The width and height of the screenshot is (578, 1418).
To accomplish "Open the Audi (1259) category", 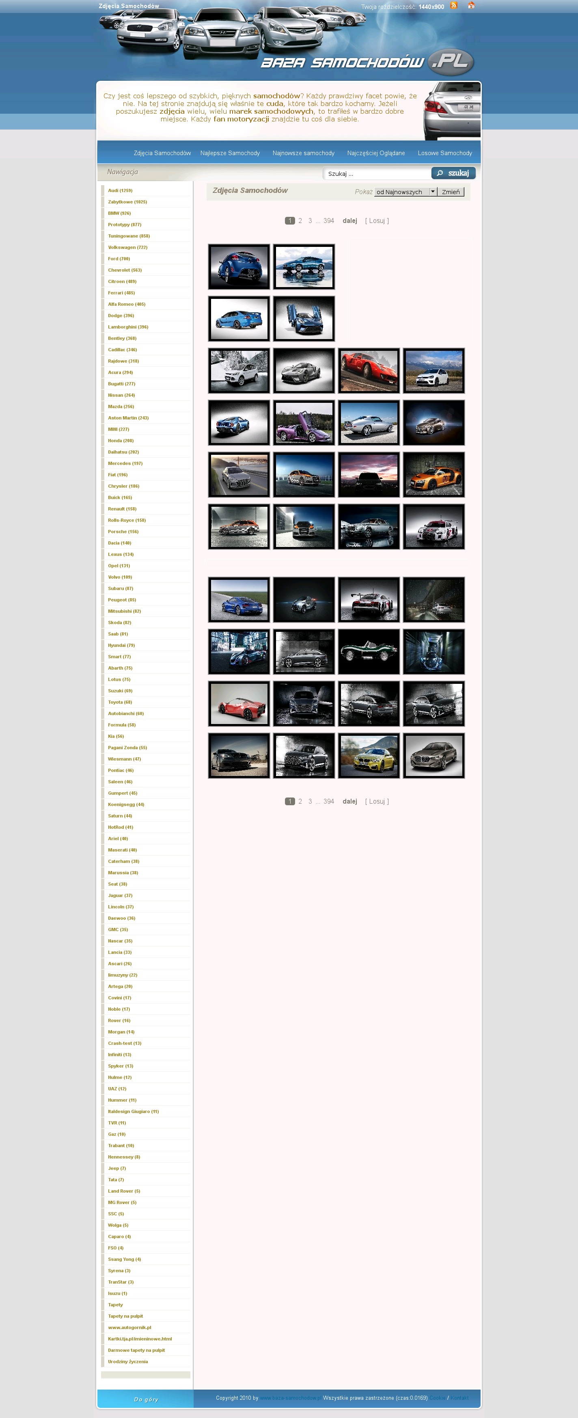I will click(120, 190).
